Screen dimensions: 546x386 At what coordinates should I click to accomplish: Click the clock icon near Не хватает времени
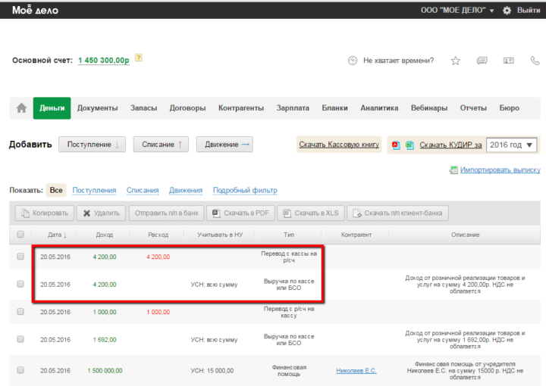pyautogui.click(x=353, y=61)
